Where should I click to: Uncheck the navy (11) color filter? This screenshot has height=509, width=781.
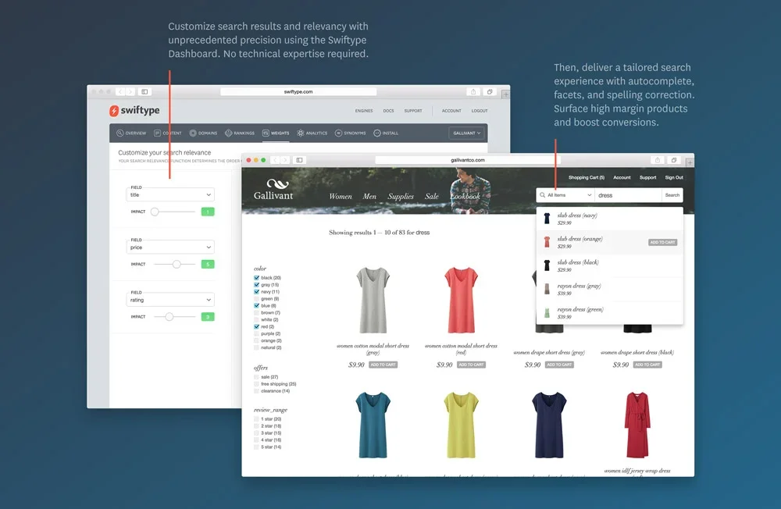tap(256, 292)
